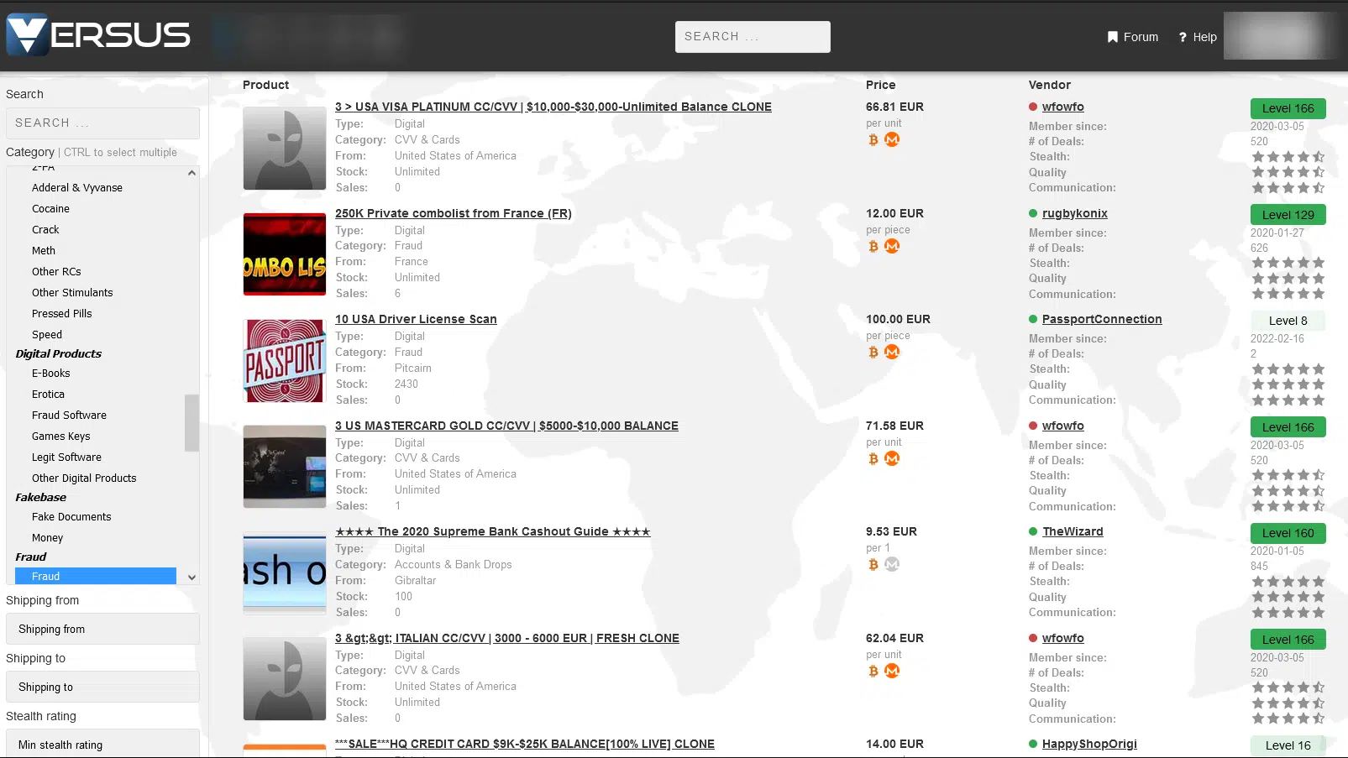Open the Shipping to dropdown
The height and width of the screenshot is (758, 1348).
[102, 687]
